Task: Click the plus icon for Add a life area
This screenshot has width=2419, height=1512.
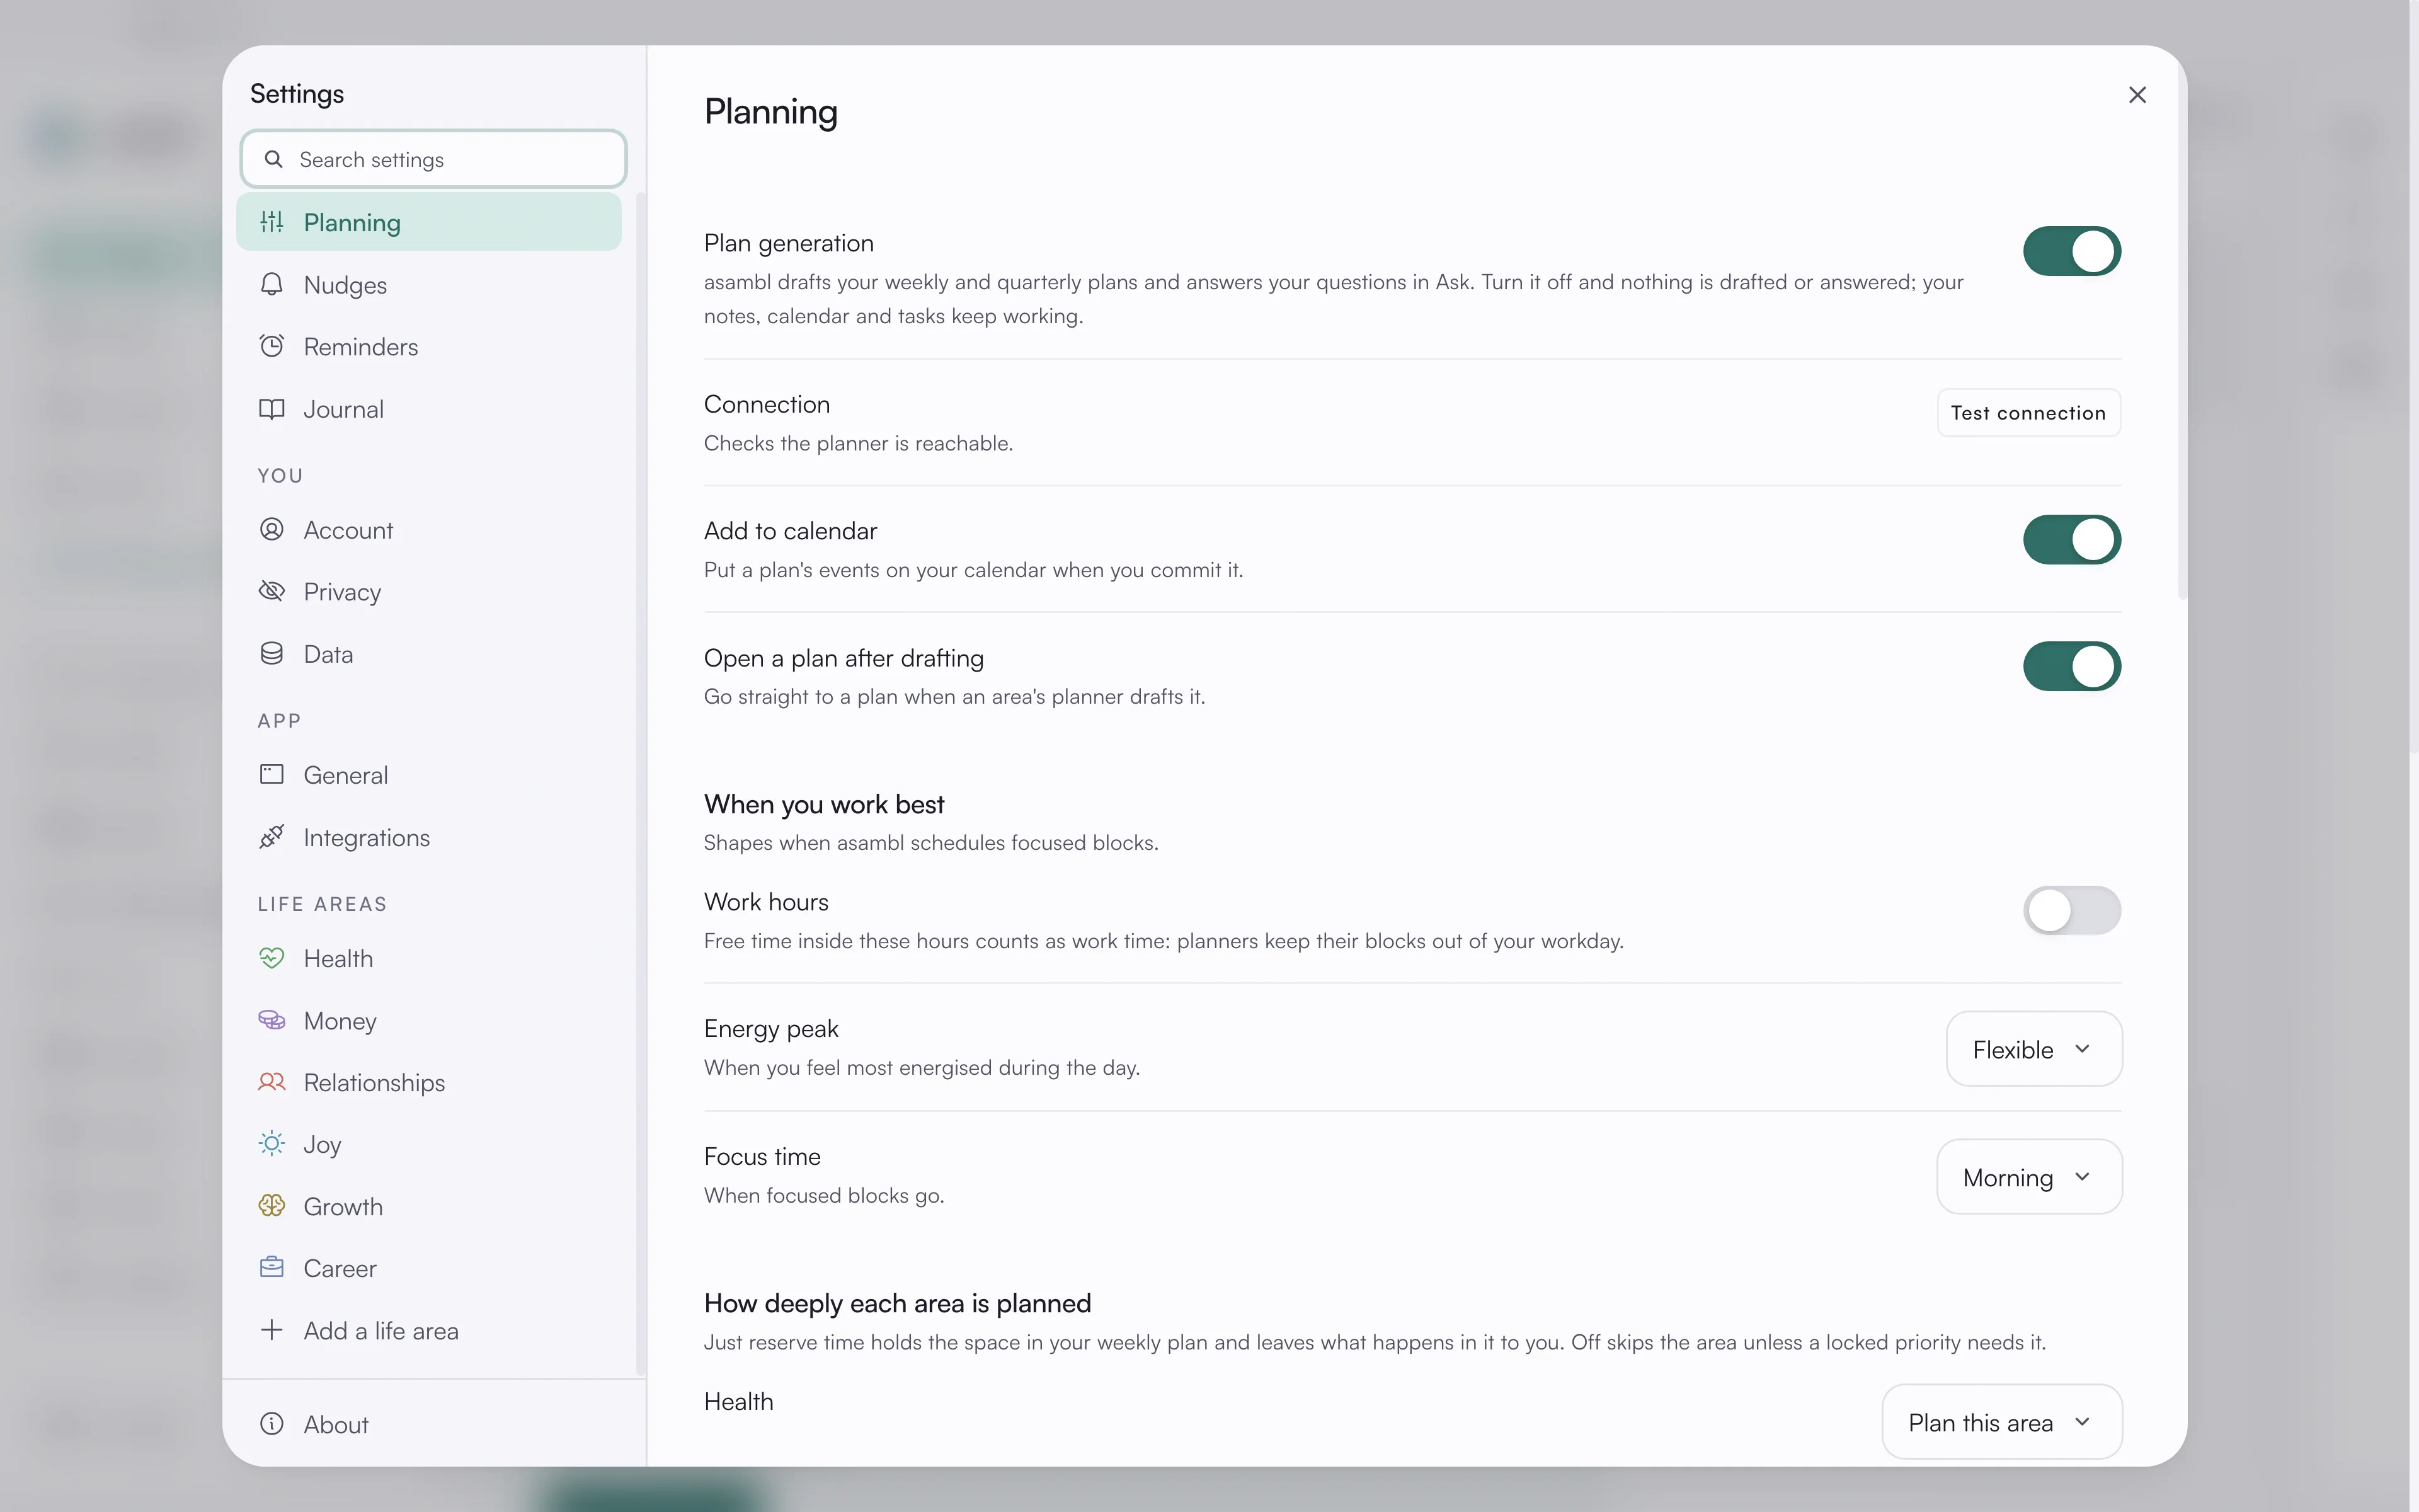Action: point(272,1330)
